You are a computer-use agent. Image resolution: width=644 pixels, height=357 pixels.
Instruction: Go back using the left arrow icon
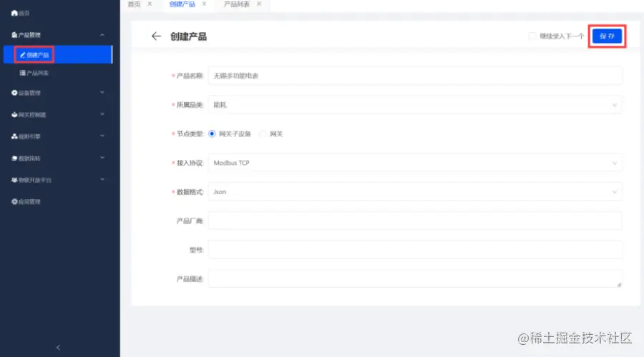coord(156,36)
